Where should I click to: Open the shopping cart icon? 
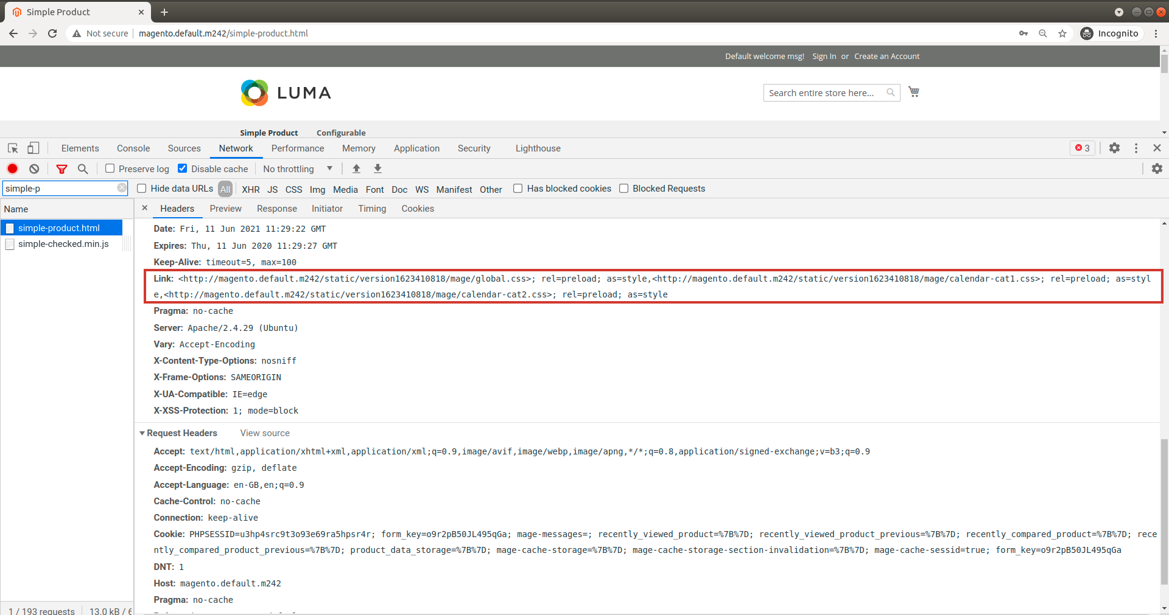click(x=913, y=92)
